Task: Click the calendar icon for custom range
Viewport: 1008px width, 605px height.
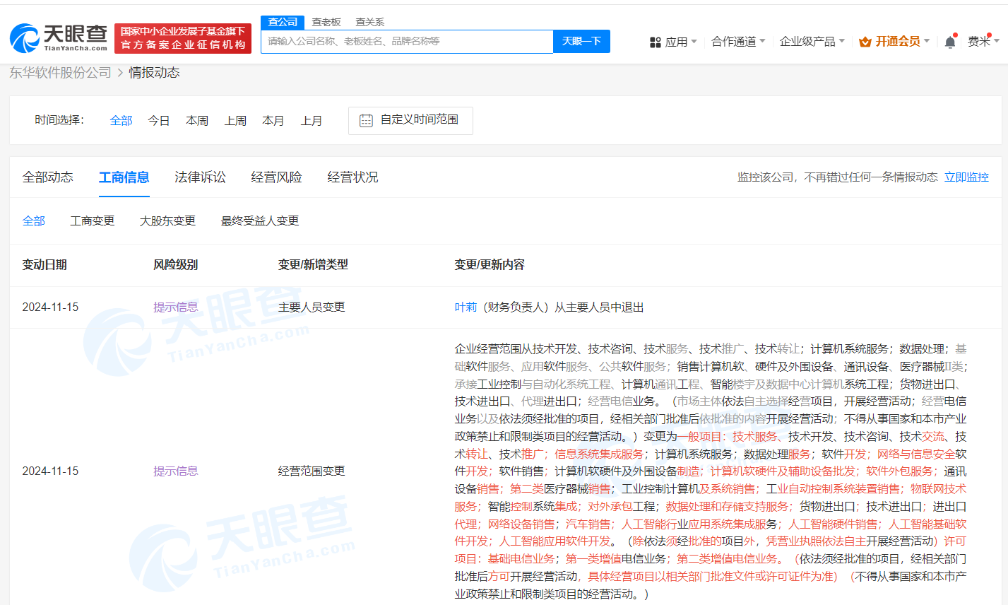Action: coord(366,121)
